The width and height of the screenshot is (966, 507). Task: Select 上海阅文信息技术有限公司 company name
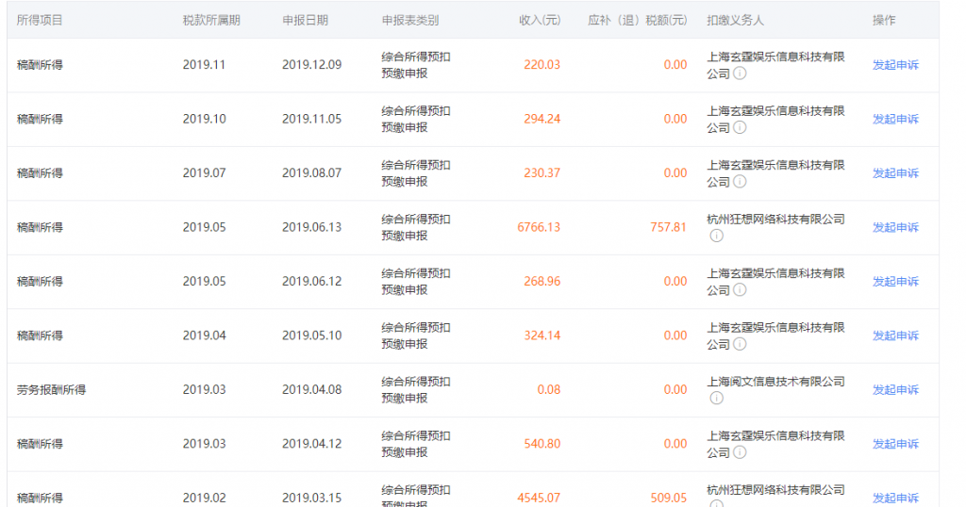coord(775,382)
